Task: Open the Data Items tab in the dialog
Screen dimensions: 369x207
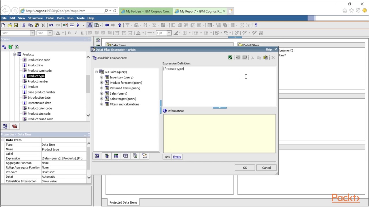Action: (x=107, y=156)
